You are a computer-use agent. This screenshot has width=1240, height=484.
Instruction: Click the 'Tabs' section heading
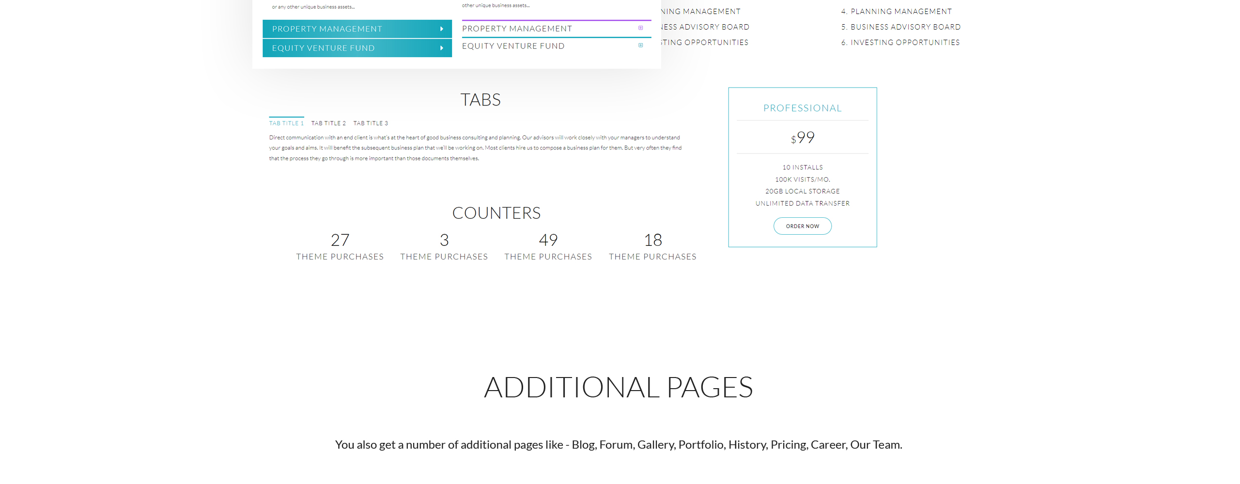[x=480, y=100]
